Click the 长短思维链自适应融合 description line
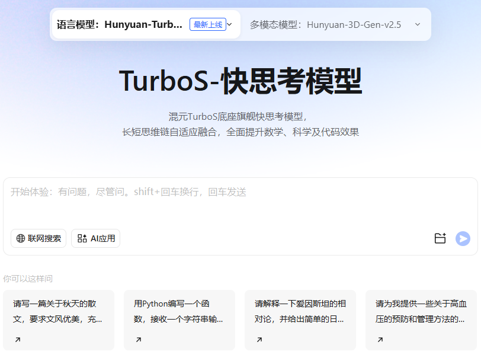Viewport: 481px width, 351px height. 240,132
